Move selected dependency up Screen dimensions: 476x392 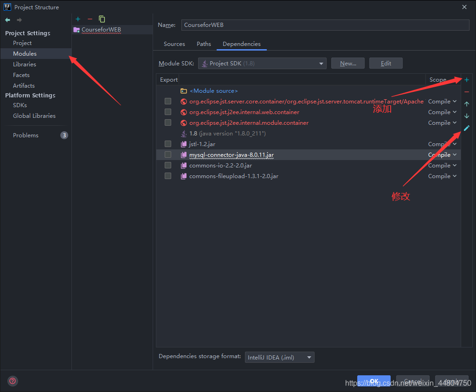(x=467, y=104)
